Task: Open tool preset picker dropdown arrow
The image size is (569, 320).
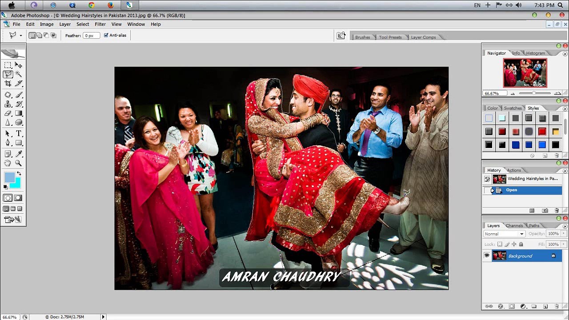Action: coord(20,36)
